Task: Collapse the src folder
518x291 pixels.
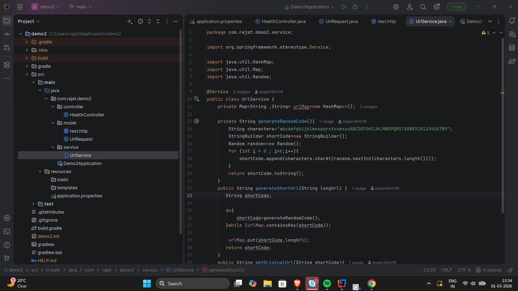Action: (27, 74)
